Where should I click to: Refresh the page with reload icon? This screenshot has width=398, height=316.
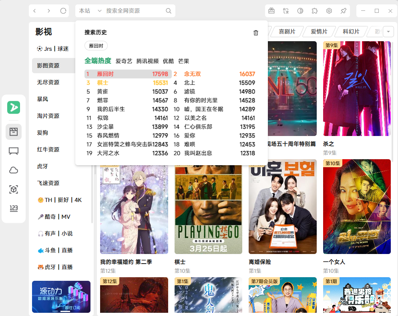pyautogui.click(x=63, y=11)
